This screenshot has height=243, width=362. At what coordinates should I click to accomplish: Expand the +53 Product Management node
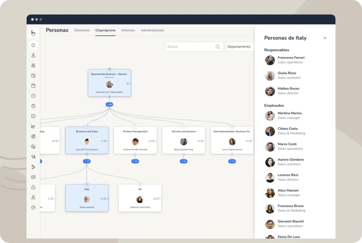135,161
